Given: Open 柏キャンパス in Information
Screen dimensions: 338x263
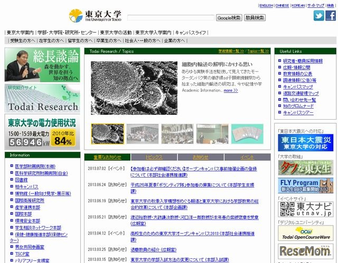Looking at the screenshot, I should click(x=27, y=187).
